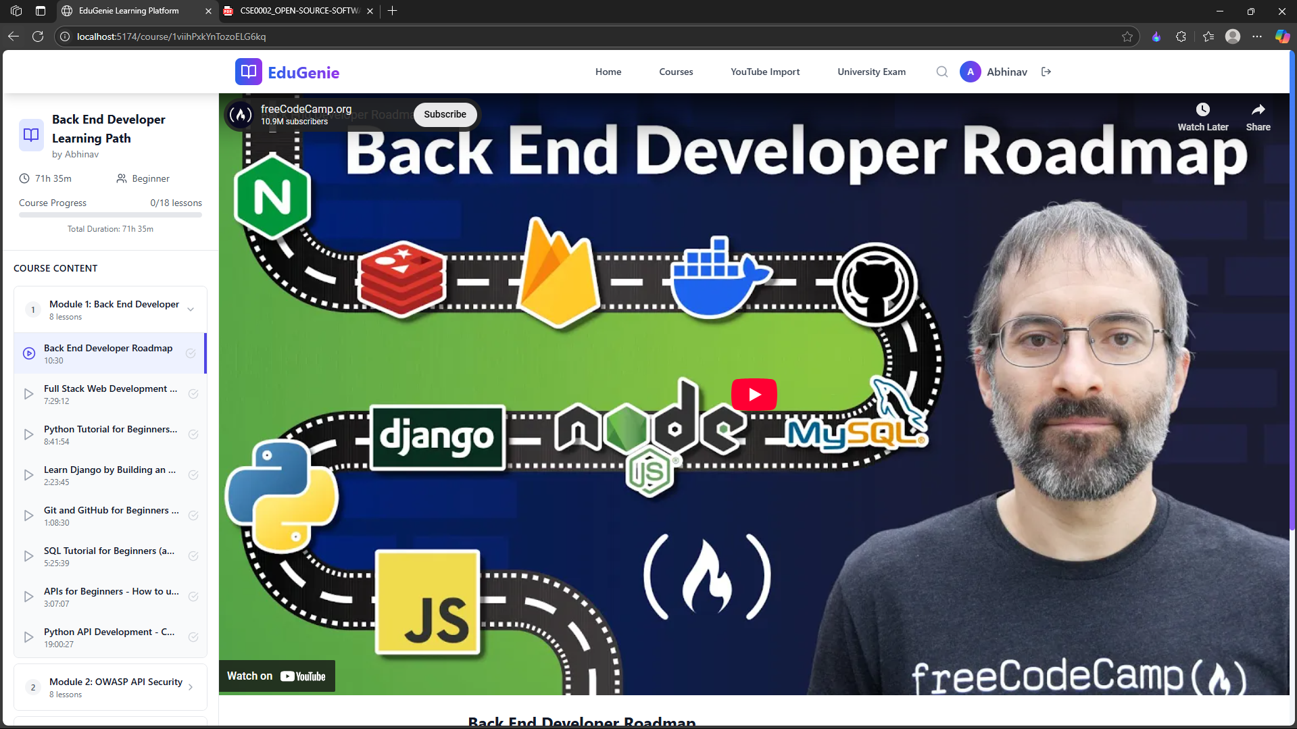Click the freeCodeCamp channel avatar in video
The height and width of the screenshot is (729, 1297).
pyautogui.click(x=241, y=115)
